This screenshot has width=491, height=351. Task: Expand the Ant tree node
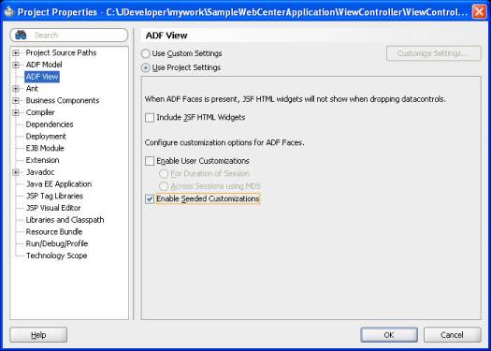[x=16, y=89]
